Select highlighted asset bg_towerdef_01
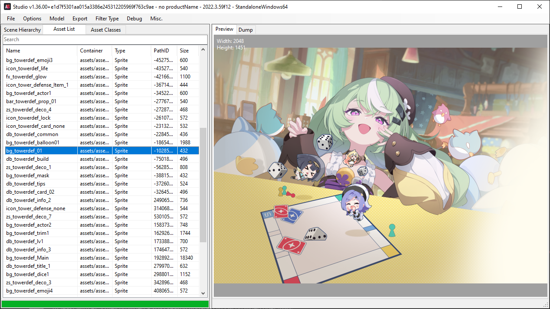Screen dimensions: 550x309 101,151
